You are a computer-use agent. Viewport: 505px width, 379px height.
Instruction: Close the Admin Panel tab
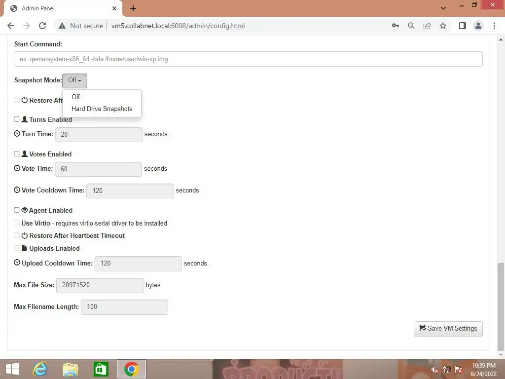(x=114, y=8)
